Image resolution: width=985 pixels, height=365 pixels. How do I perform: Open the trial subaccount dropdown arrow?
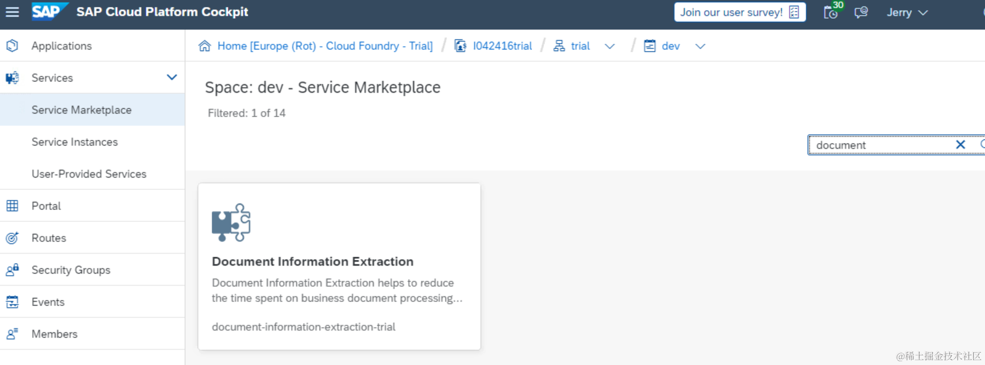click(610, 46)
